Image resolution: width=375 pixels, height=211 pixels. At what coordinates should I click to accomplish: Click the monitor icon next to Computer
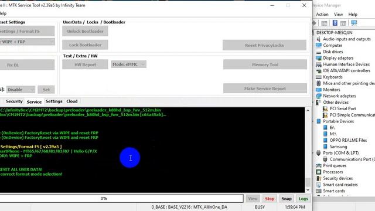319,45
